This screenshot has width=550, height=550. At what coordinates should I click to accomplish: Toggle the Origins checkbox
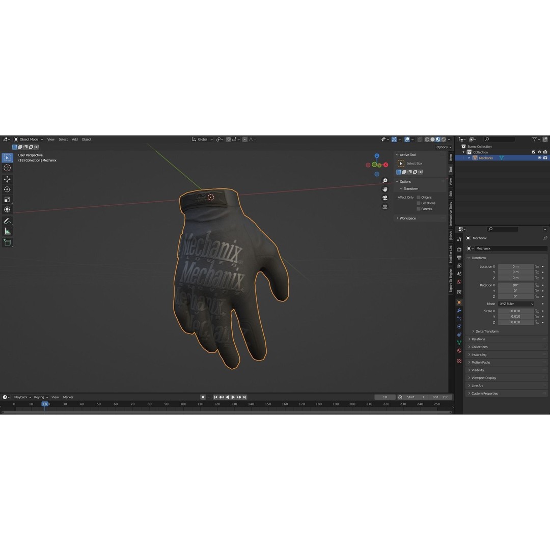point(419,198)
